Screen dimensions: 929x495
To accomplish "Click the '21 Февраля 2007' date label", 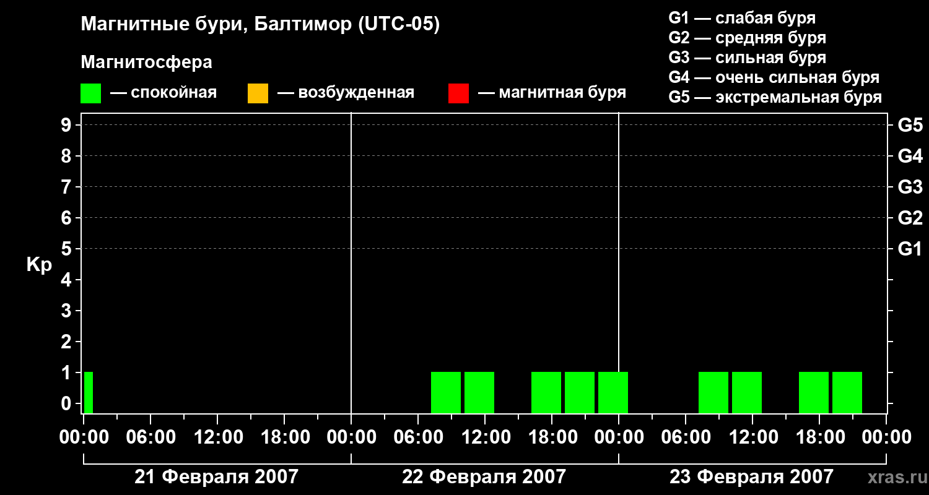I will pos(216,476).
